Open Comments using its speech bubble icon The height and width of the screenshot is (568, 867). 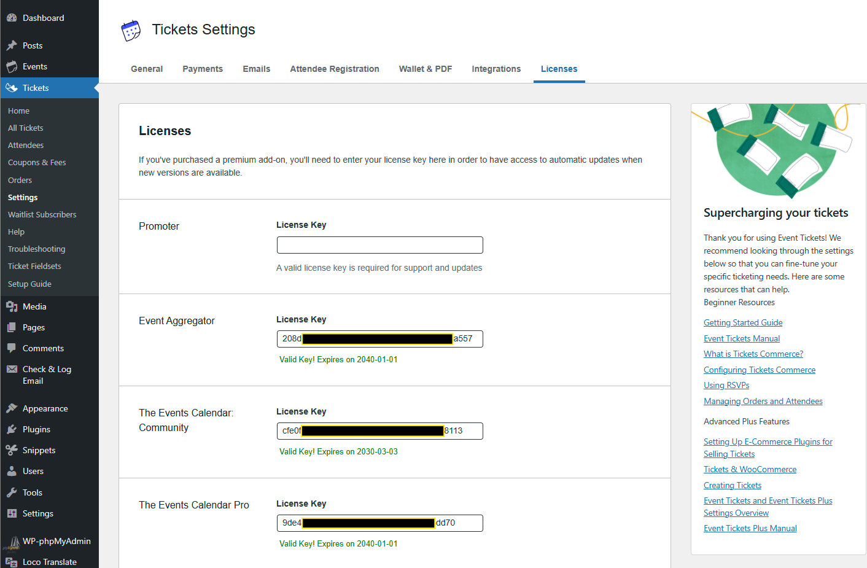click(x=13, y=348)
